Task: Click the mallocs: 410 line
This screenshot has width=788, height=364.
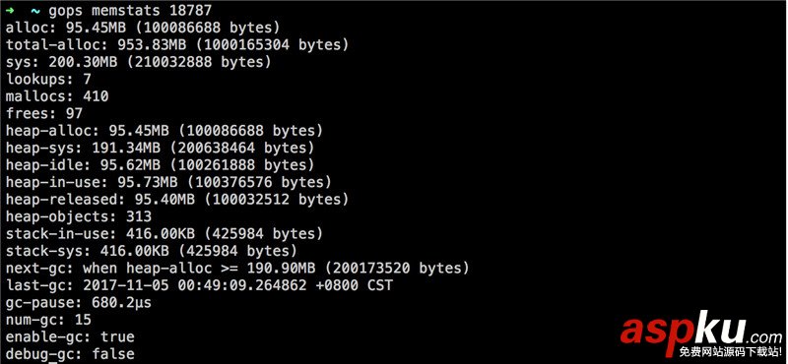Action: 57,96
